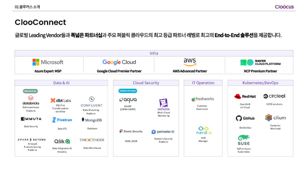
Task: Click the Spark Beyond logo
Action: click(x=32, y=140)
